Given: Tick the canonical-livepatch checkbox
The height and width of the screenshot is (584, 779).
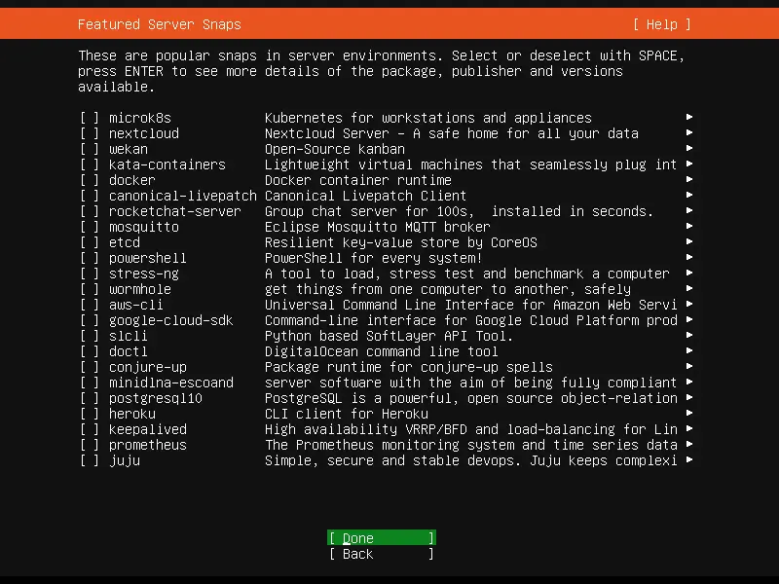Looking at the screenshot, I should [90, 196].
